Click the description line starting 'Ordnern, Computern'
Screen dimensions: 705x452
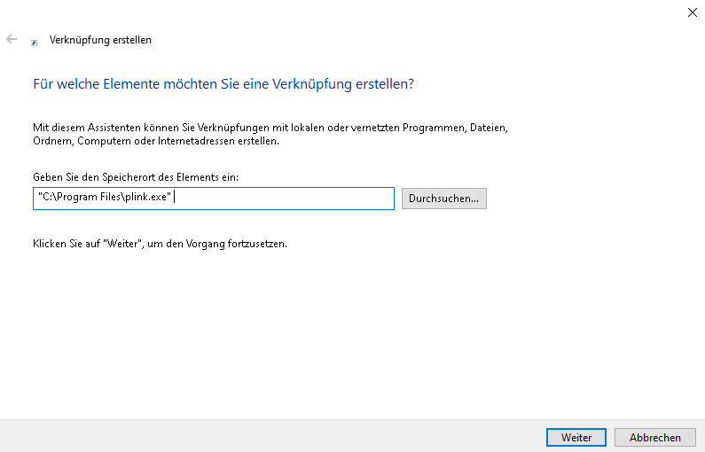click(x=155, y=141)
